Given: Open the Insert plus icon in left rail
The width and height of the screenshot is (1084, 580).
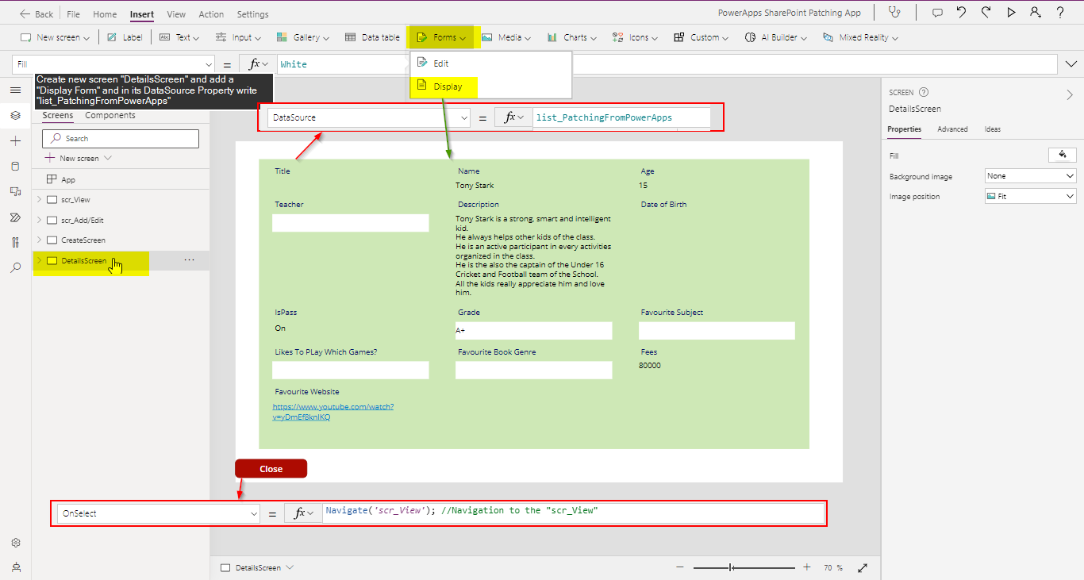Looking at the screenshot, I should click(x=15, y=141).
